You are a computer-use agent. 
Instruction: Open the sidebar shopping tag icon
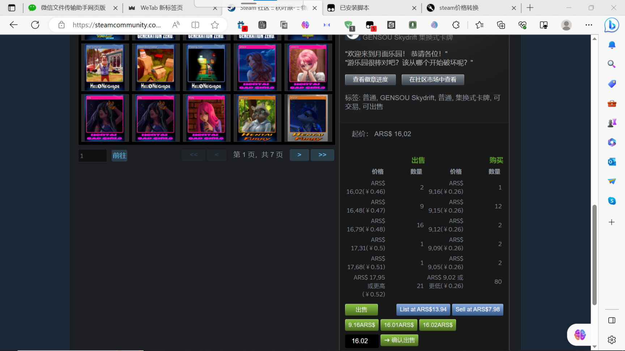tap(612, 84)
